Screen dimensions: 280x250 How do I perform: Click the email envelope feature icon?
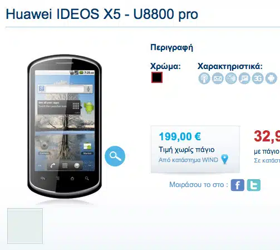coord(218,79)
